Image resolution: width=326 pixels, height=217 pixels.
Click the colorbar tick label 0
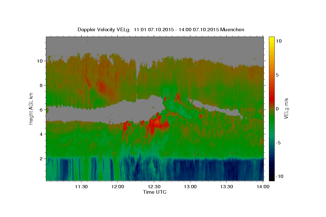coord(277,109)
